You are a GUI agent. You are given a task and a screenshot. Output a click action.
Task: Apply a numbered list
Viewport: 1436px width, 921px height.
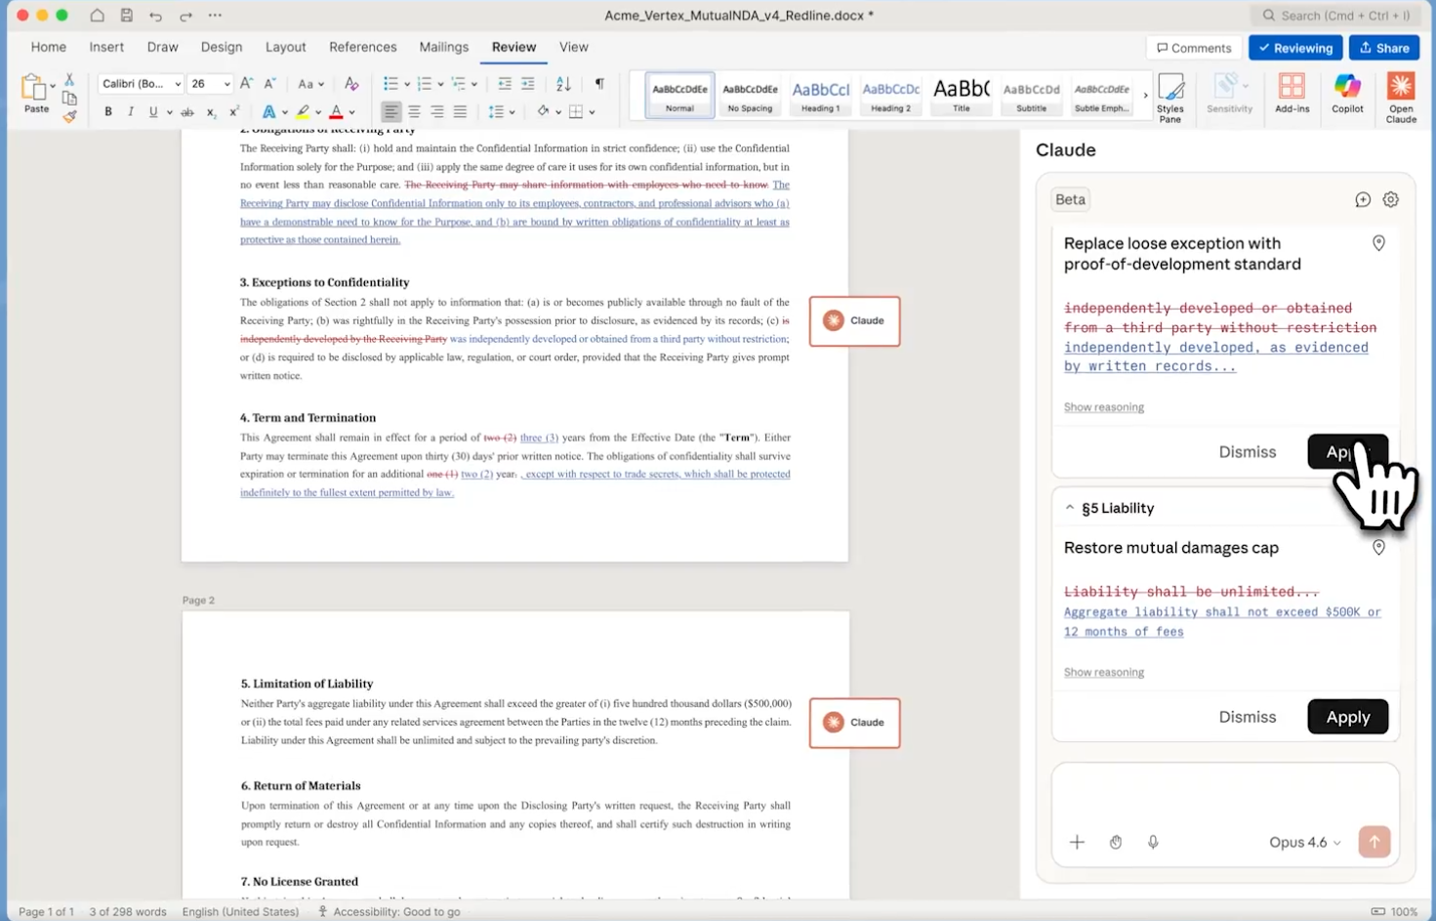tap(424, 84)
